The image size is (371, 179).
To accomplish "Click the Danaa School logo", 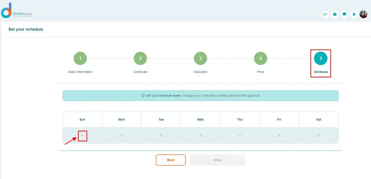I will pos(17,11).
